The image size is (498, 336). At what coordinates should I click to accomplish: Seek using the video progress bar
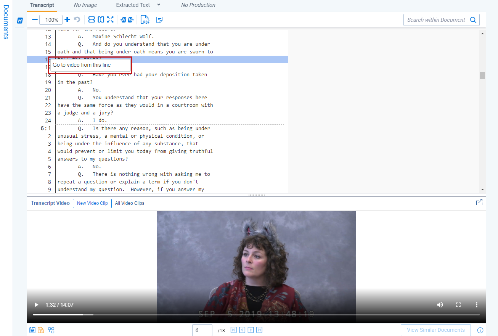coord(256,315)
